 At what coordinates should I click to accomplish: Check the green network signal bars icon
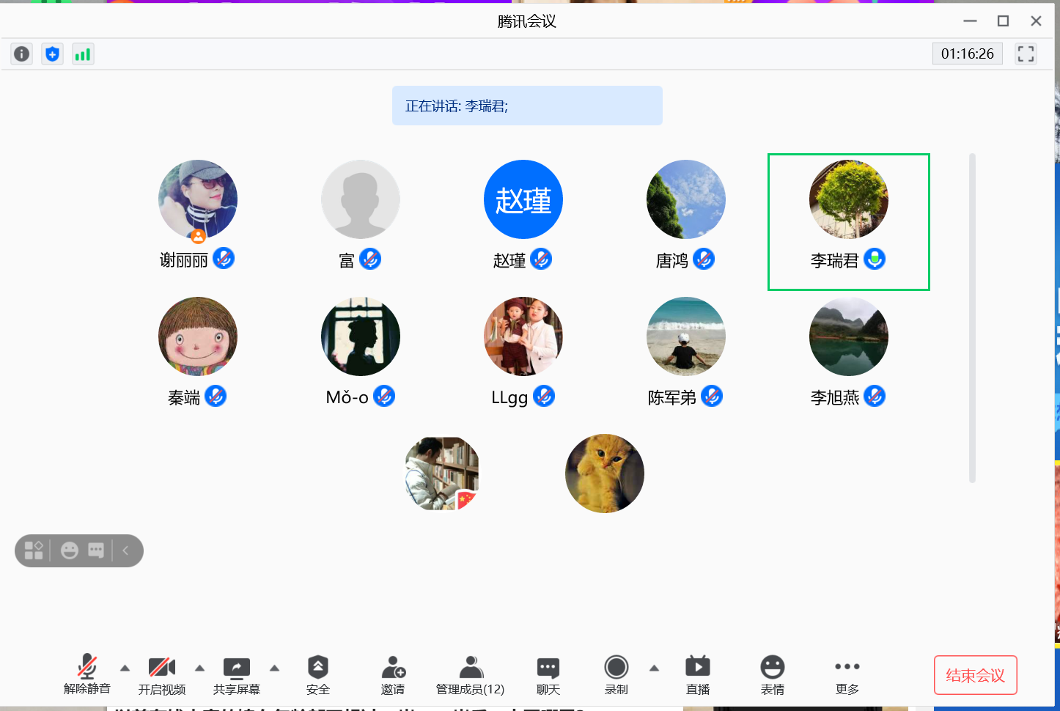83,54
